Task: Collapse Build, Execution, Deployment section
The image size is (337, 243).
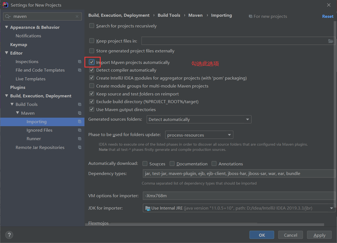Action: (7, 96)
